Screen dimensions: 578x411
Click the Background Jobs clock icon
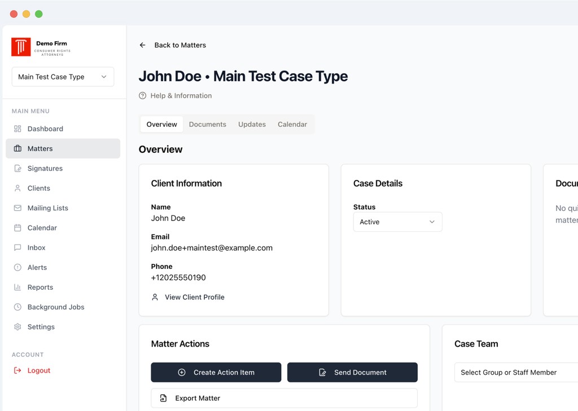(17, 307)
